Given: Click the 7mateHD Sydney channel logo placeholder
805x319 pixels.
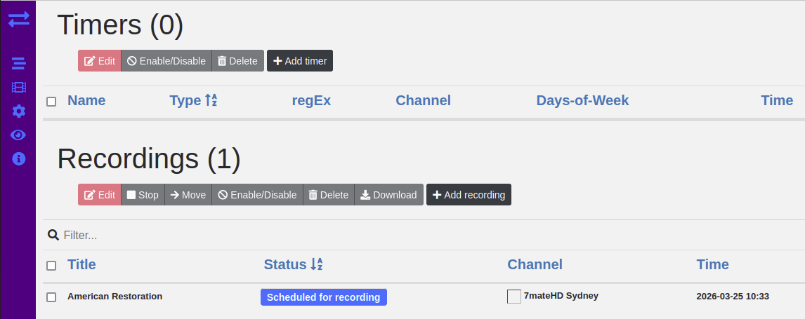Looking at the screenshot, I should tap(514, 297).
